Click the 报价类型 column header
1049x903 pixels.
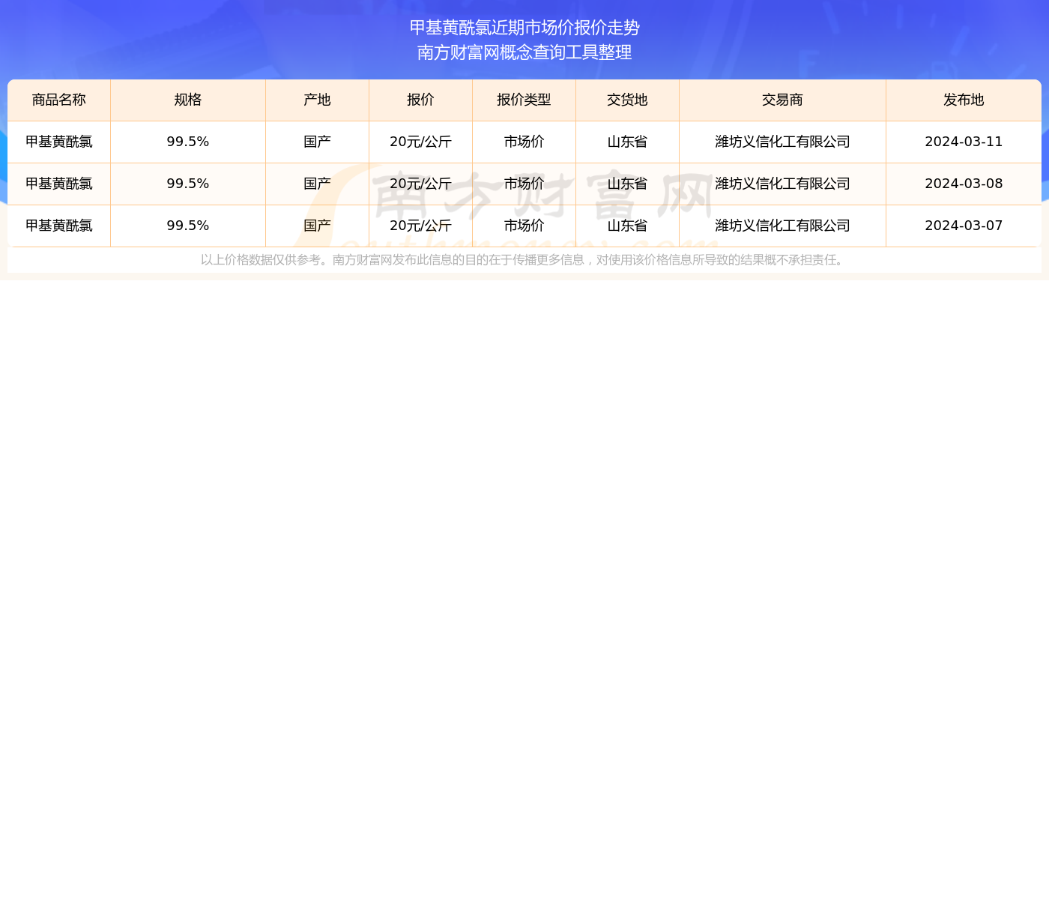pyautogui.click(x=524, y=100)
